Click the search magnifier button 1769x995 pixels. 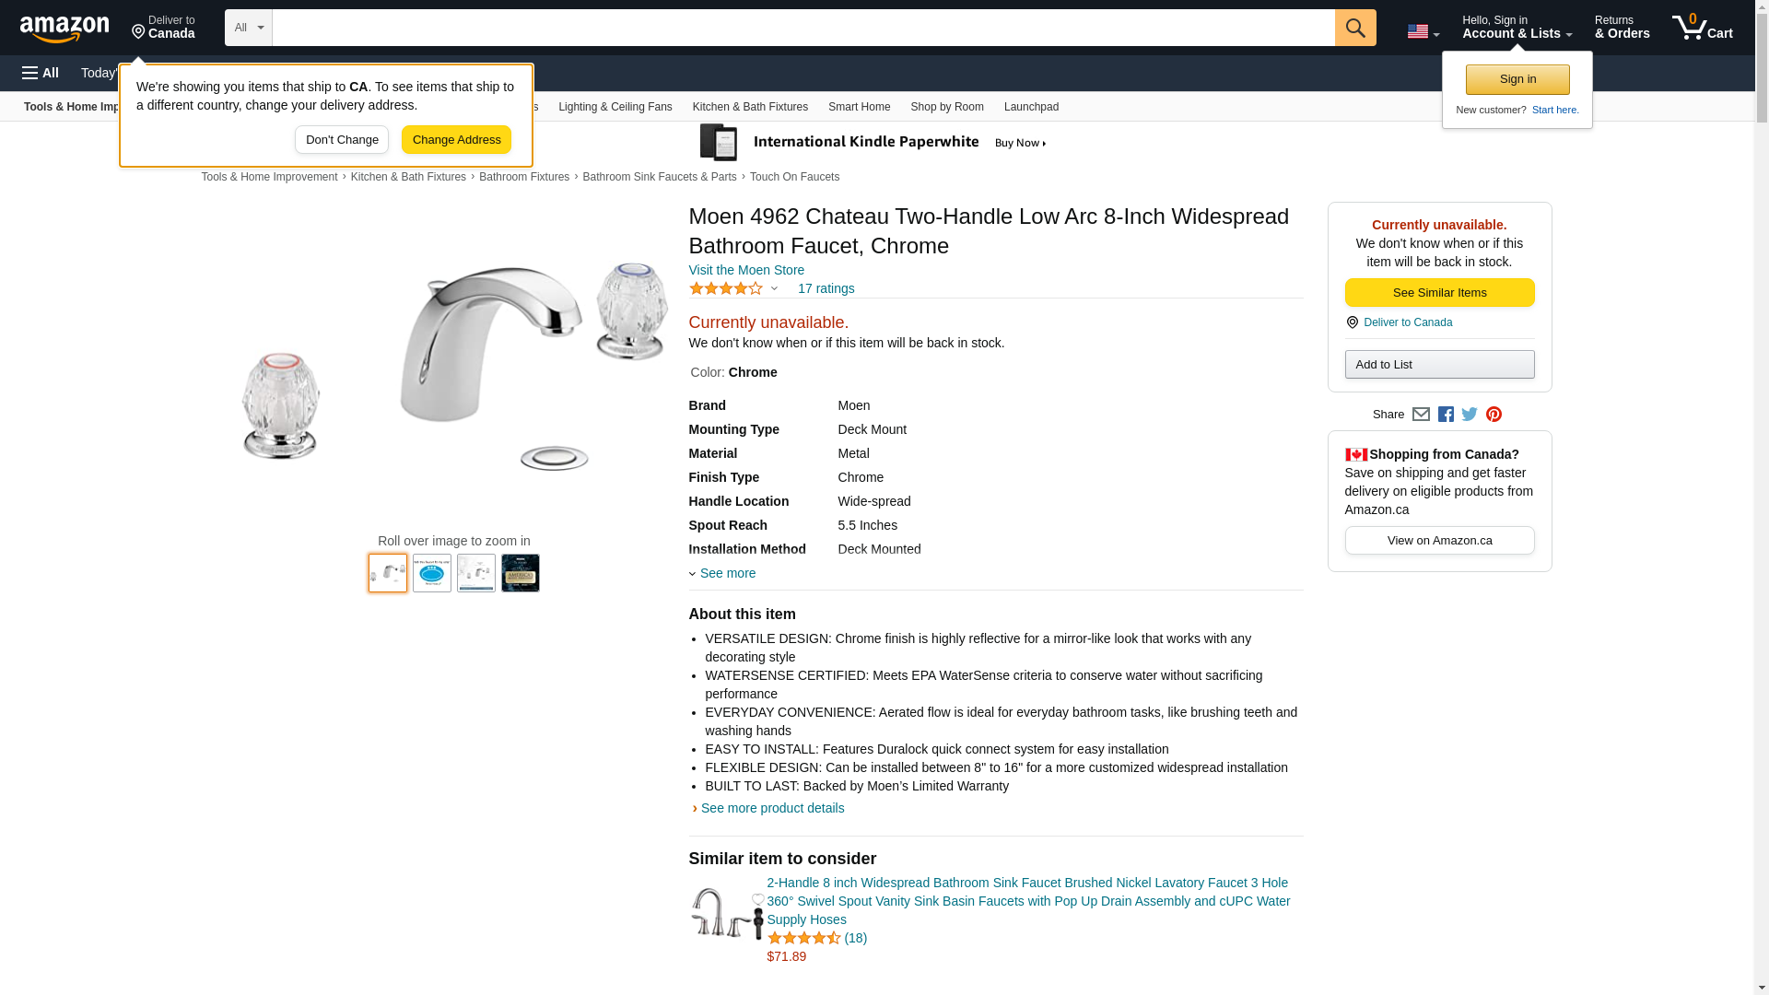point(1355,28)
